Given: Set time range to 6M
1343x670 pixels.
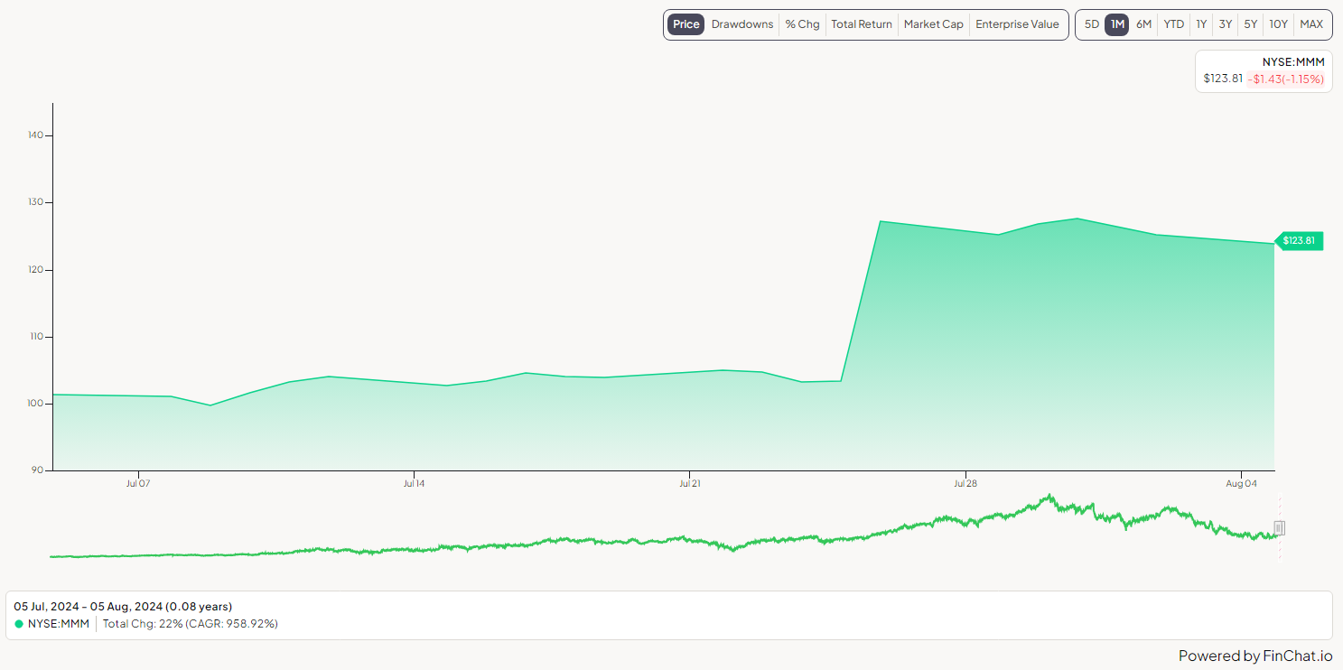Looking at the screenshot, I should (1143, 24).
